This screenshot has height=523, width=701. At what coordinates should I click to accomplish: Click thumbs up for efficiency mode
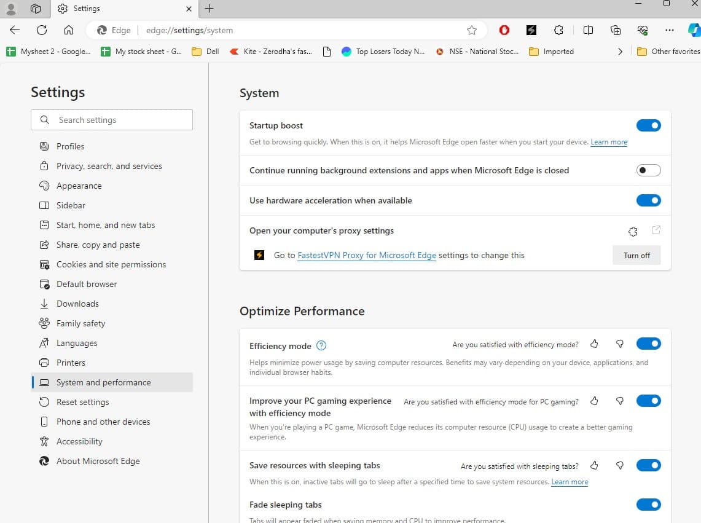click(x=594, y=344)
